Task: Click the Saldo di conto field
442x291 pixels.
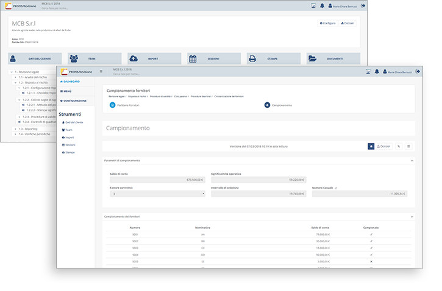Action: click(x=157, y=180)
